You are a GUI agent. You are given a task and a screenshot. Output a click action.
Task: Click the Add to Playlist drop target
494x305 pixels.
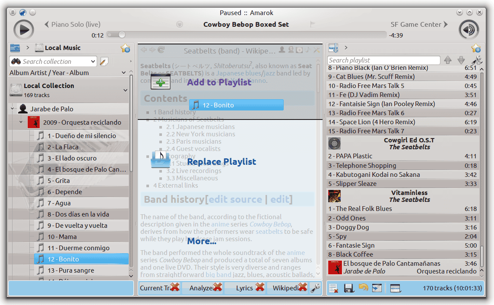tap(230, 82)
